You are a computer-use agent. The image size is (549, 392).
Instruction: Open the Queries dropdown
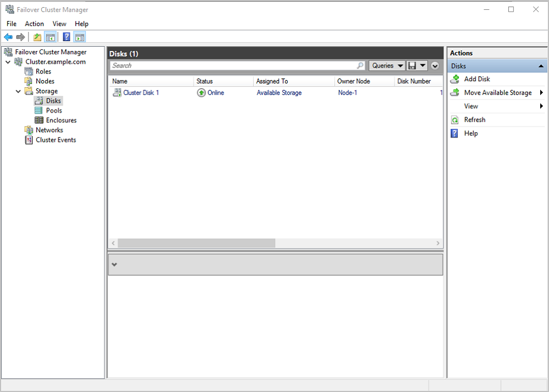pos(387,65)
